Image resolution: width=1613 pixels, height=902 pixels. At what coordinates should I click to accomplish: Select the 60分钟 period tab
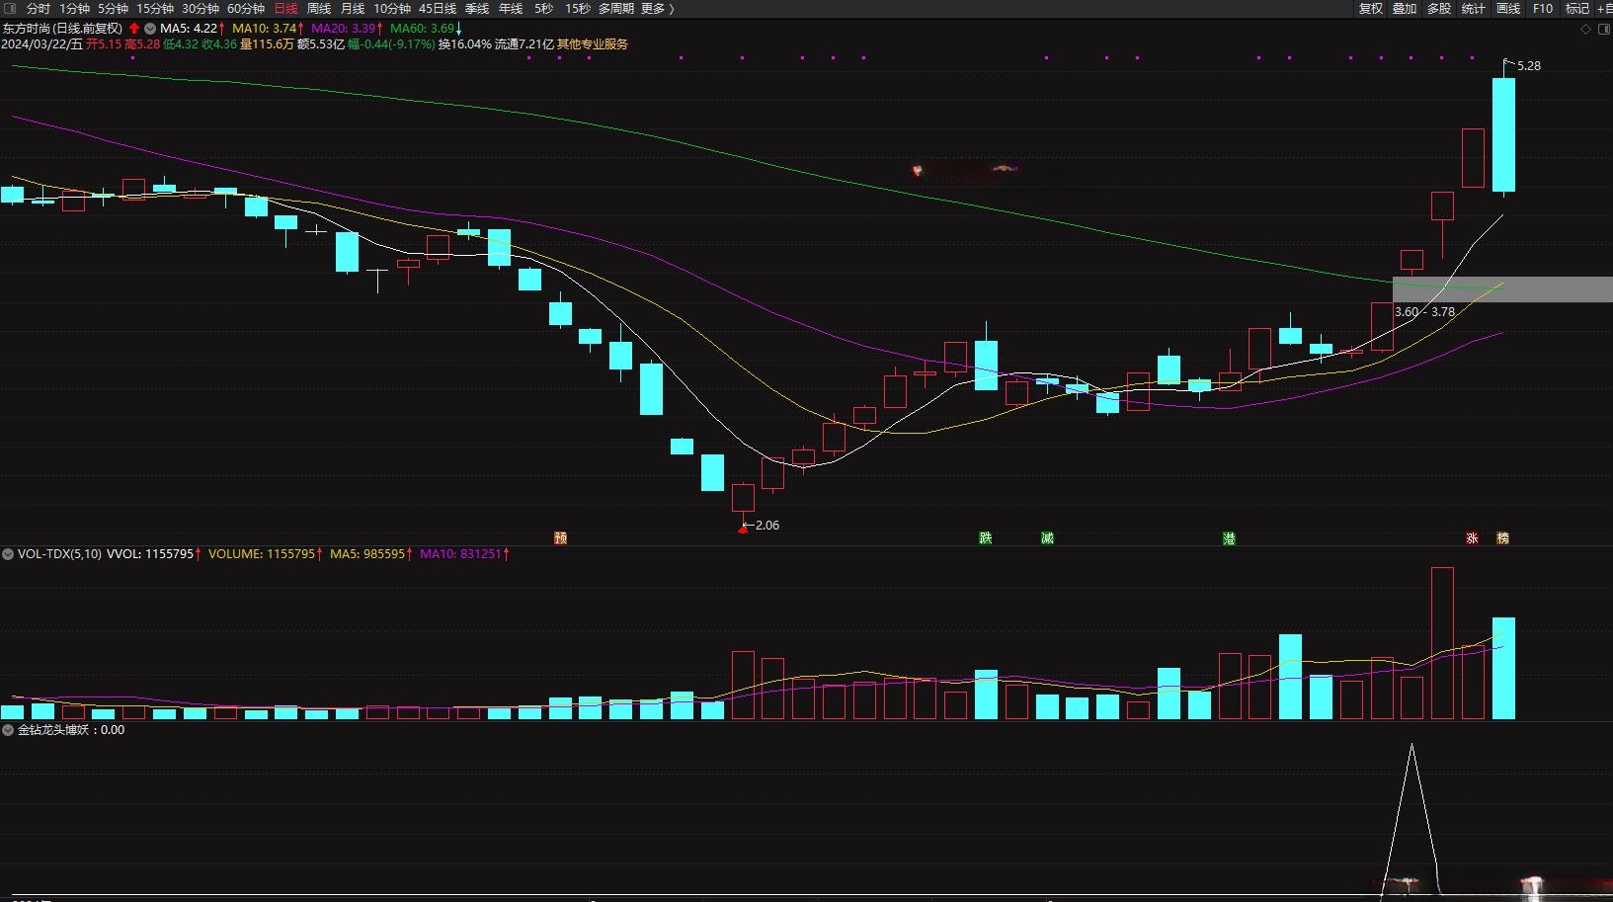tap(246, 8)
